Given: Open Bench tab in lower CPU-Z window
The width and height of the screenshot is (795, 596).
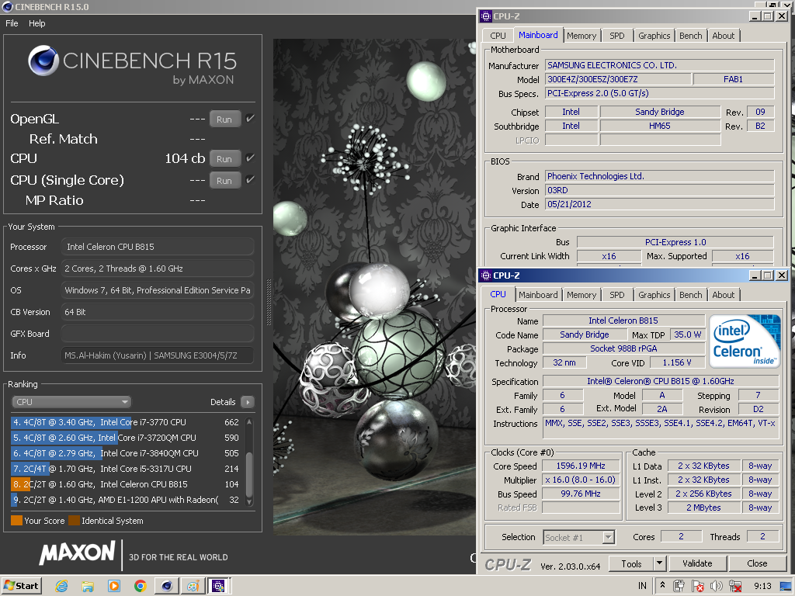Looking at the screenshot, I should [690, 295].
